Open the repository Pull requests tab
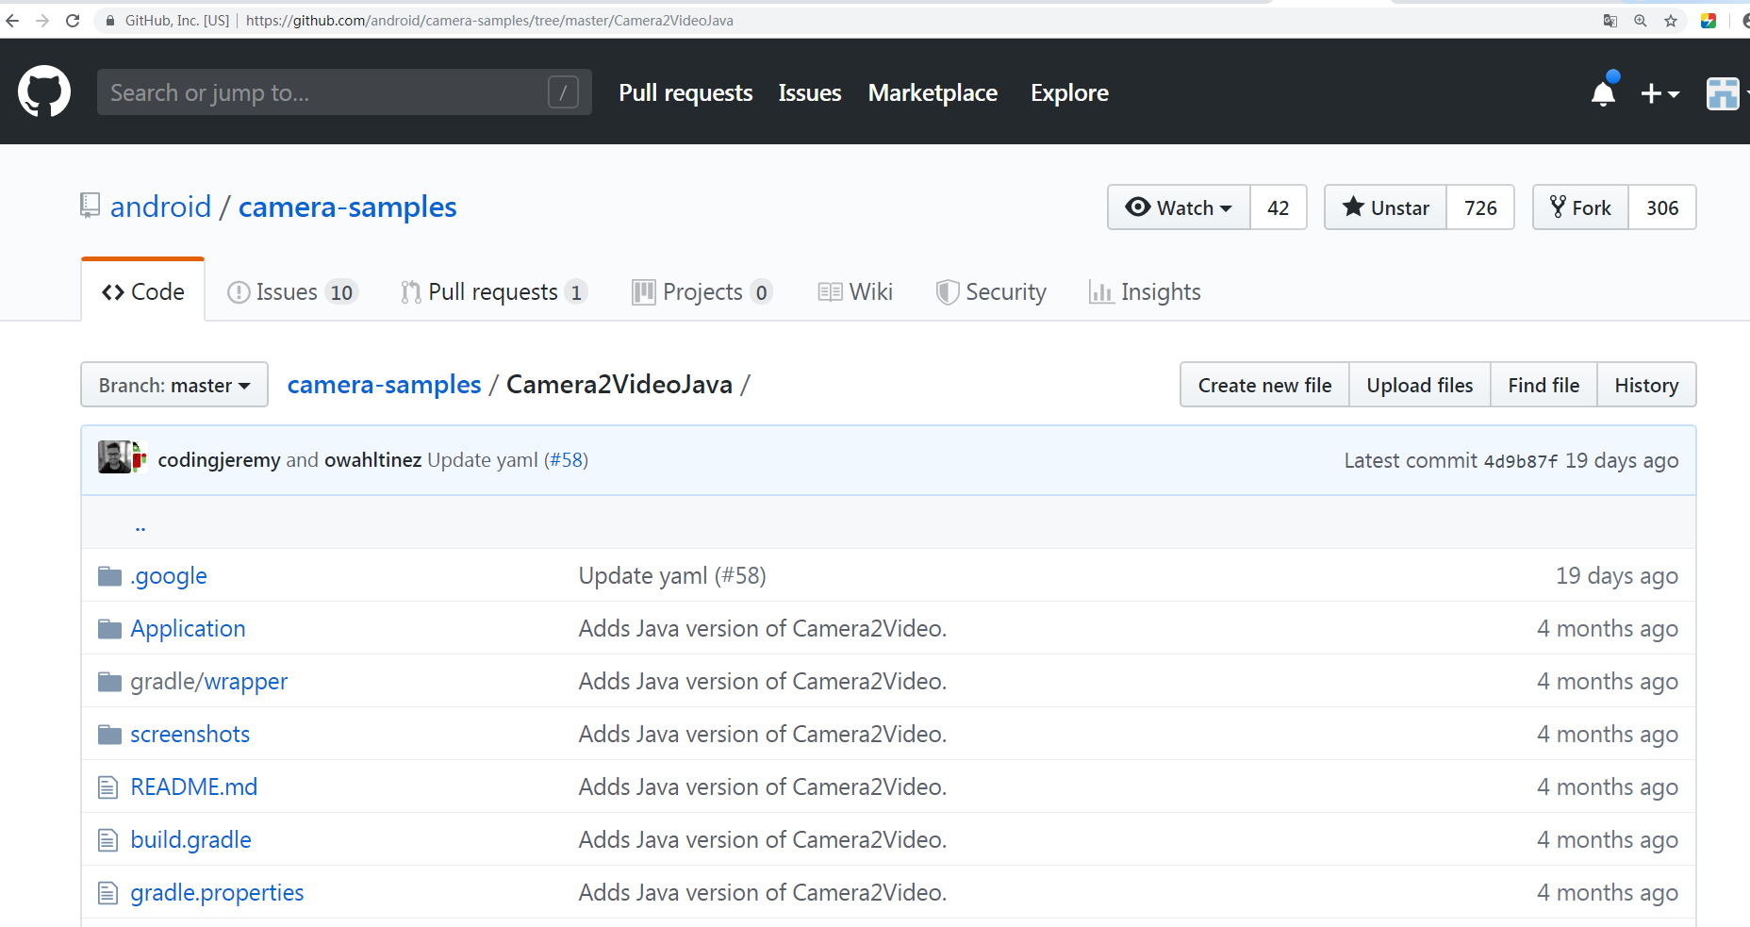Image resolution: width=1750 pixels, height=927 pixels. [494, 292]
